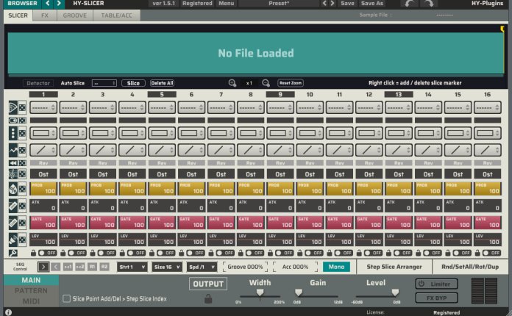This screenshot has width=512, height=316.
Task: Click browser forward arrow
Action: pos(58,3)
